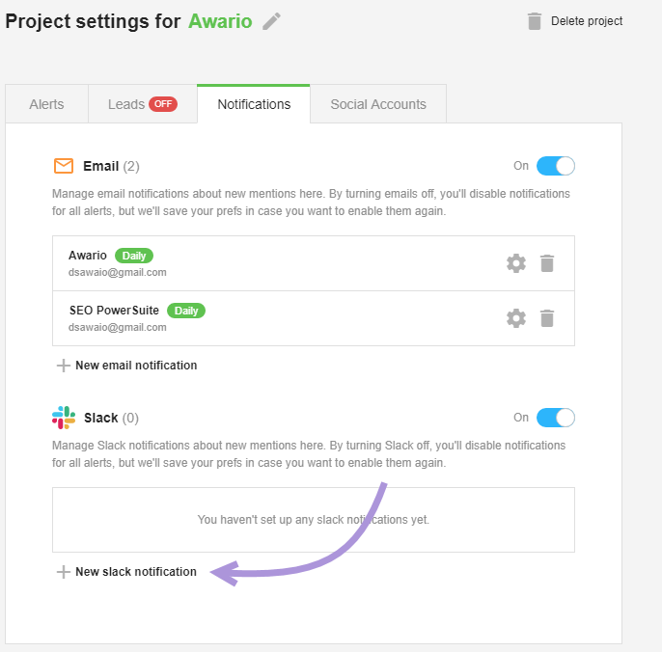This screenshot has width=662, height=652.
Task: Open settings gear for Awario email notification
Action: (516, 263)
